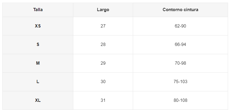Select the M size cell
This screenshot has width=231, height=110.
tap(38, 63)
